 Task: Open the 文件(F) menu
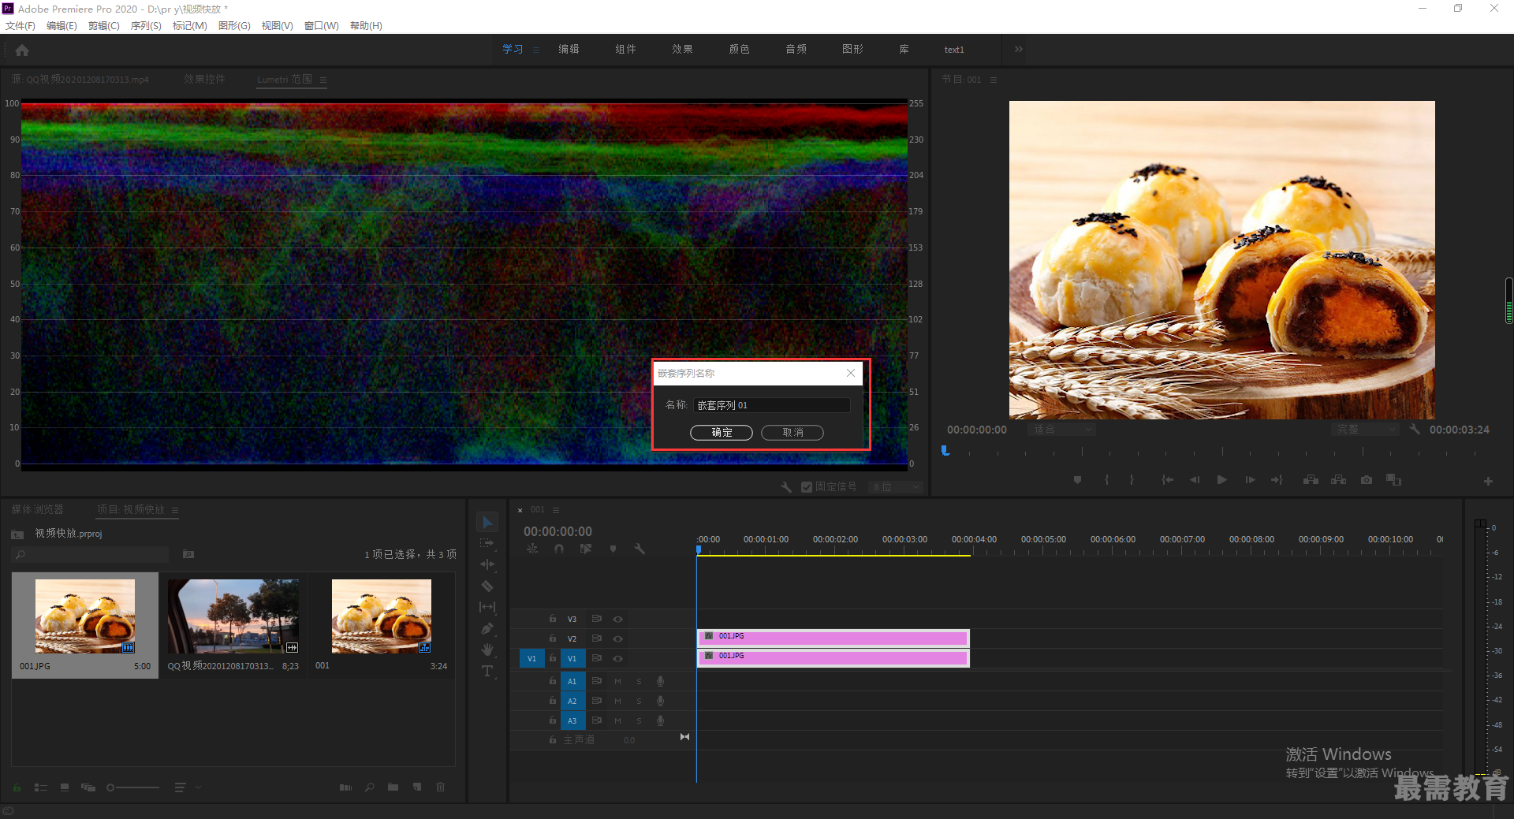click(x=21, y=26)
